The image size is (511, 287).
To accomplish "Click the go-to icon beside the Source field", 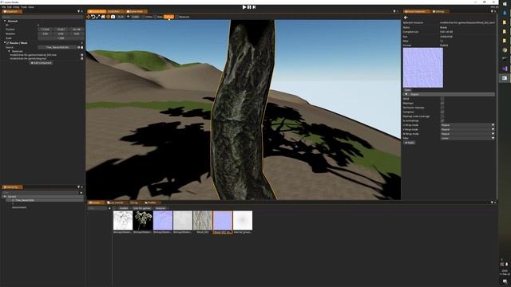I will click(x=78, y=48).
